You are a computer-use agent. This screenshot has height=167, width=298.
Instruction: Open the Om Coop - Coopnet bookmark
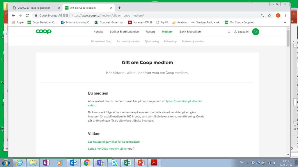239,22
